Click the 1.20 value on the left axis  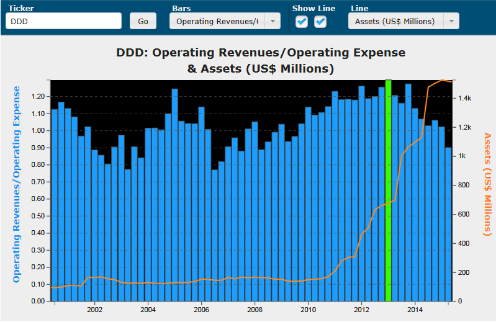(38, 96)
